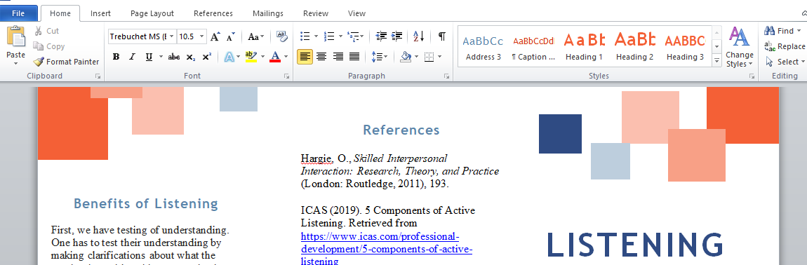
Task: Open font color dropdown arrow
Action: (286, 57)
